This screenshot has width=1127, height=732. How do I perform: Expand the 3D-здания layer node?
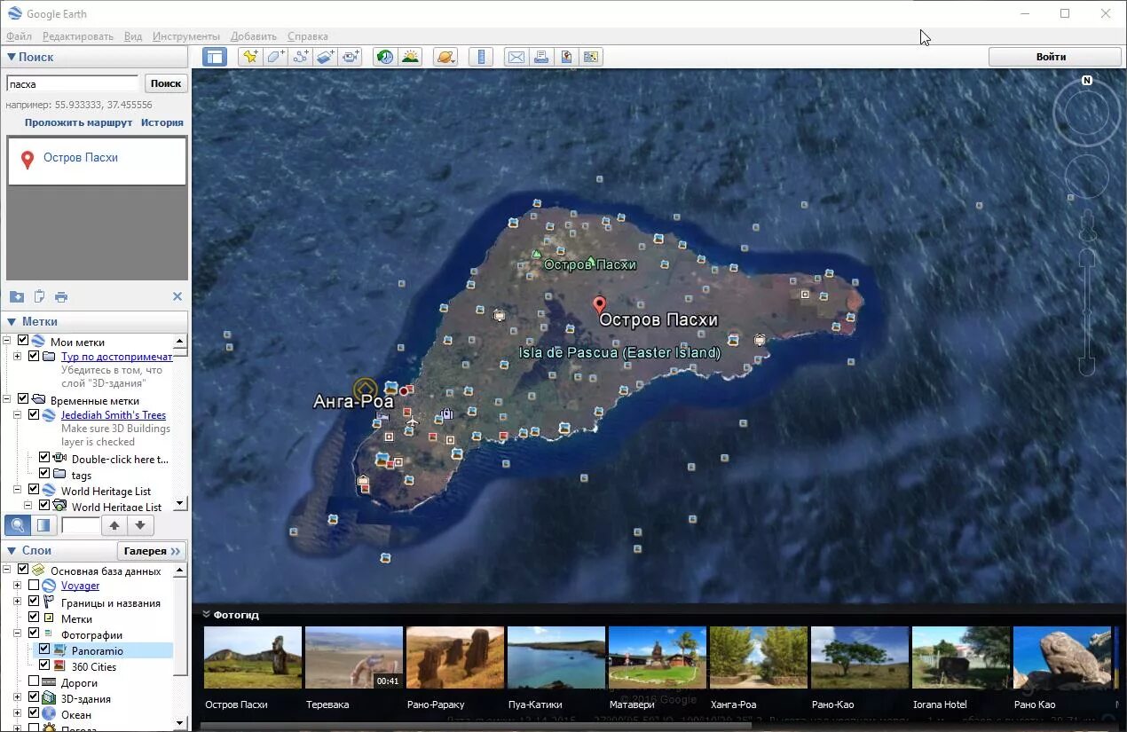click(x=17, y=697)
